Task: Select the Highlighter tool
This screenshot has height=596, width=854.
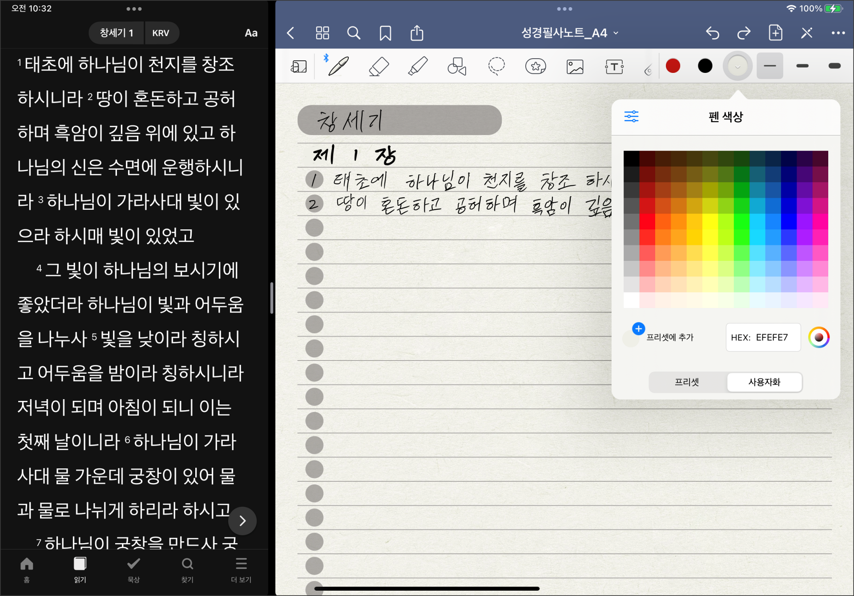Action: click(x=417, y=67)
